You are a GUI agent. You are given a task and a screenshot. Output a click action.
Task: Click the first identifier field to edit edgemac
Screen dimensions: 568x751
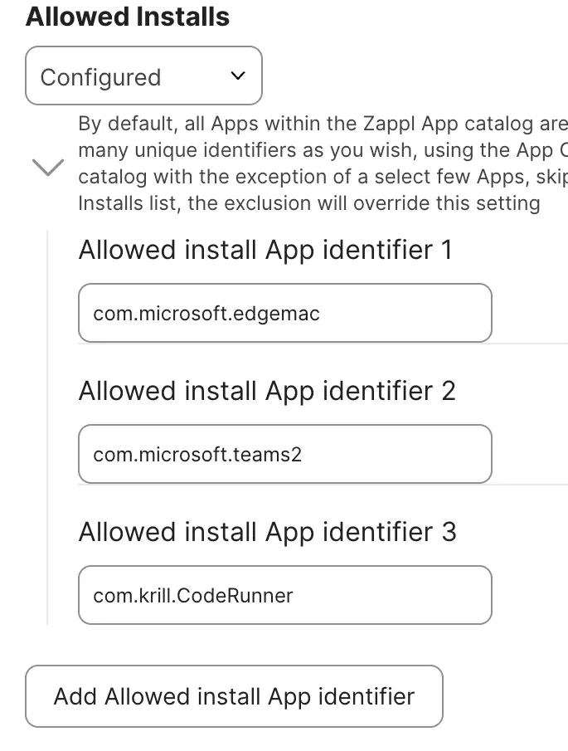click(x=285, y=313)
